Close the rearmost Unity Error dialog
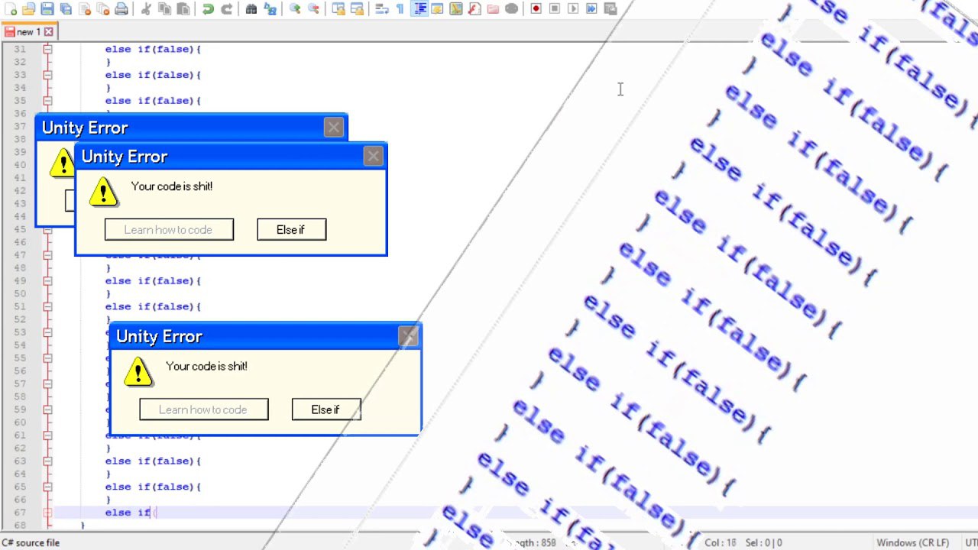The height and width of the screenshot is (550, 978). click(x=334, y=128)
